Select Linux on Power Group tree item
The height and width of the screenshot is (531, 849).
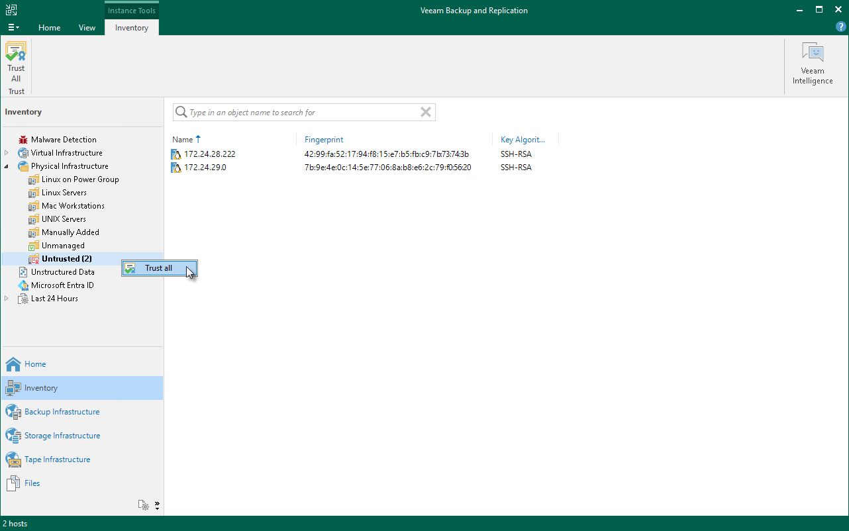click(80, 179)
